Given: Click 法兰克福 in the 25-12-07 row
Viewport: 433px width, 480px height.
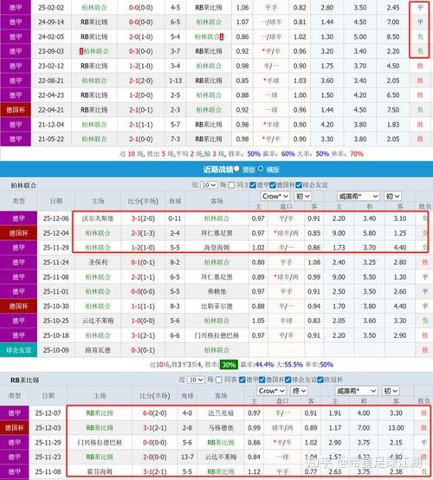Looking at the screenshot, I should (221, 413).
